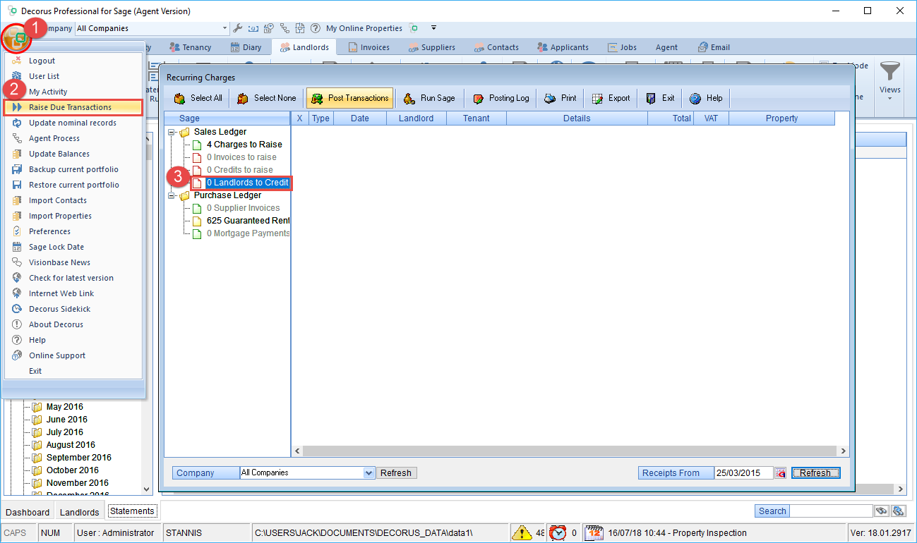Open the Posting Log

pos(501,98)
